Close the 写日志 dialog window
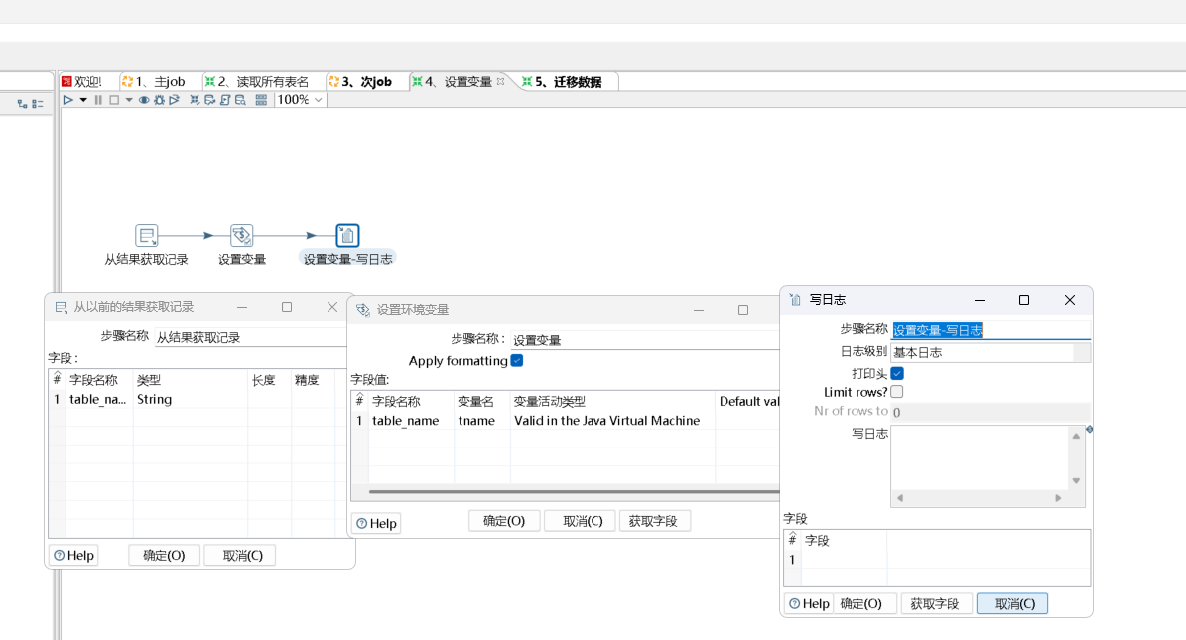The height and width of the screenshot is (640, 1186). [x=1070, y=300]
